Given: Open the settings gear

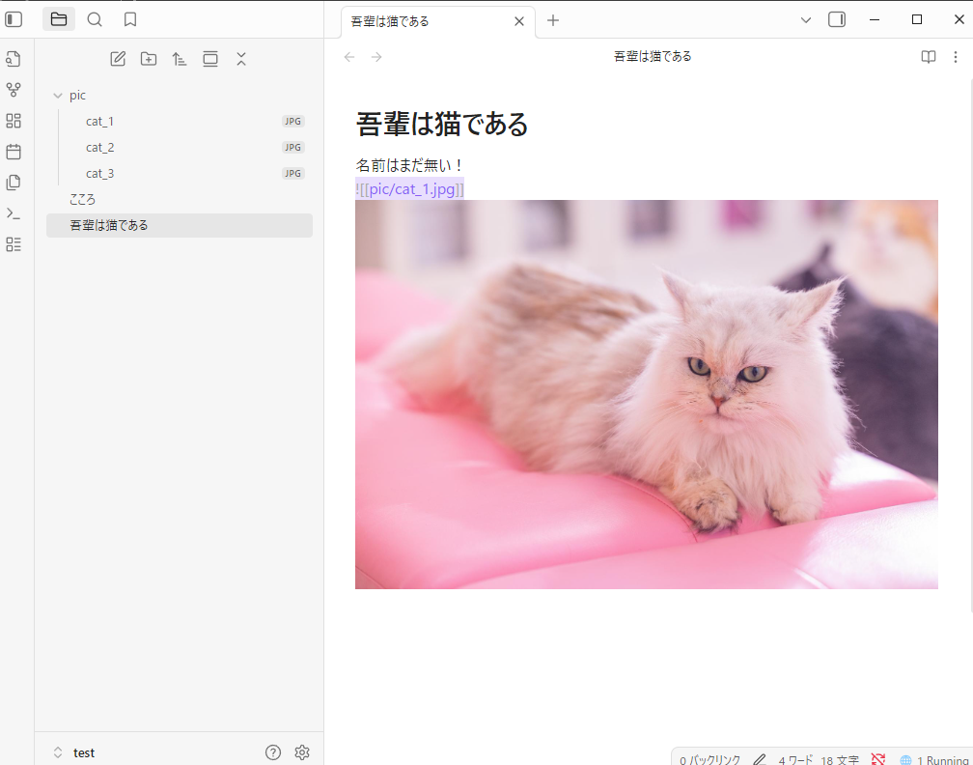Looking at the screenshot, I should click(x=302, y=752).
